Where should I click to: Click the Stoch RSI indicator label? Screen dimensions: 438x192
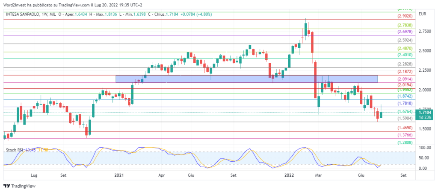pyautogui.click(x=15, y=150)
